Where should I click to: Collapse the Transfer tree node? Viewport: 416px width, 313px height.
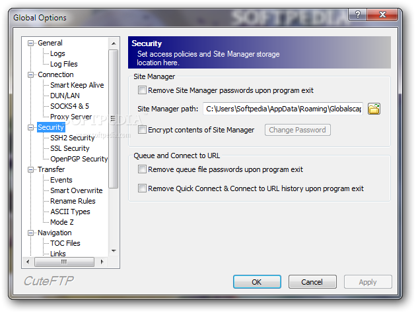31,169
